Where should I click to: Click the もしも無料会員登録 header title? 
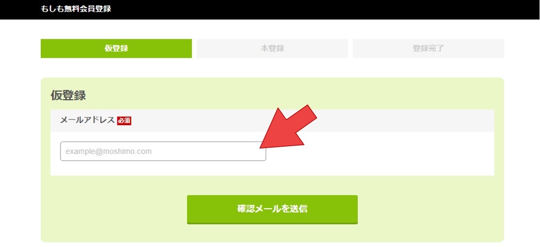tap(76, 9)
